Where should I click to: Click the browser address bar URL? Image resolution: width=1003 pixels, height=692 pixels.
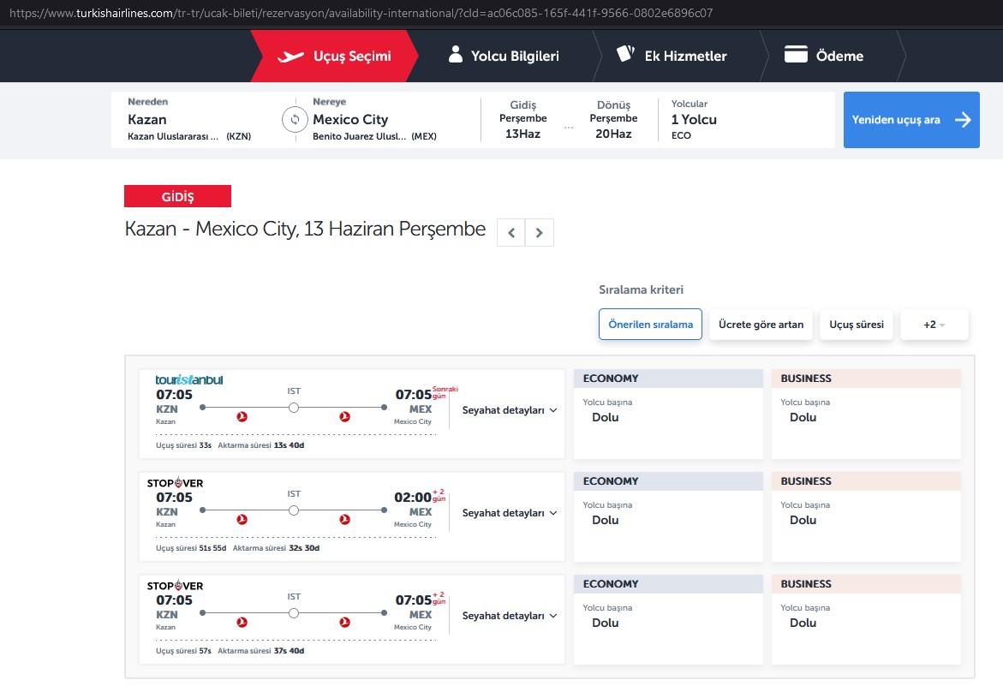pyautogui.click(x=361, y=13)
